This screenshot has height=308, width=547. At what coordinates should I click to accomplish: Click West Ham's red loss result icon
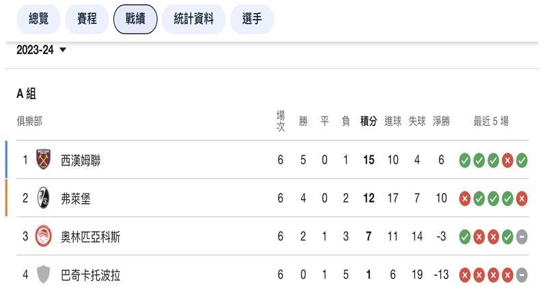point(507,160)
